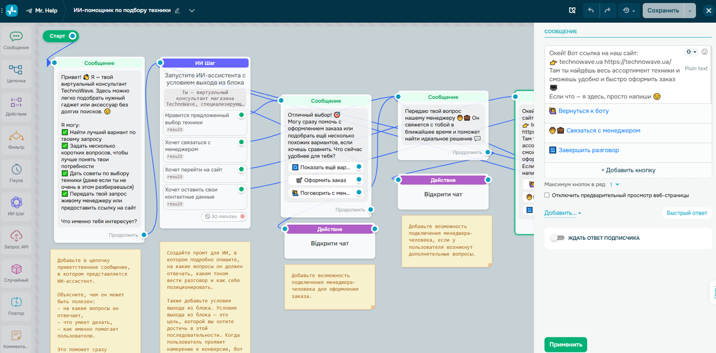Click the 30 minutes timeout badge
716x353 pixels.
(x=223, y=216)
